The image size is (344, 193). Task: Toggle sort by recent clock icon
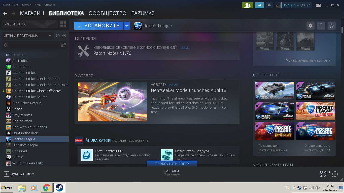click(x=58, y=36)
